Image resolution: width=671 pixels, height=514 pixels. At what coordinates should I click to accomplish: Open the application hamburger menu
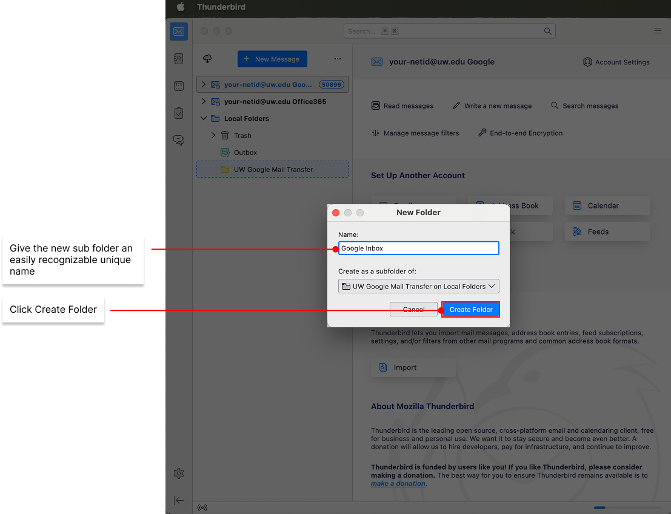(658, 31)
